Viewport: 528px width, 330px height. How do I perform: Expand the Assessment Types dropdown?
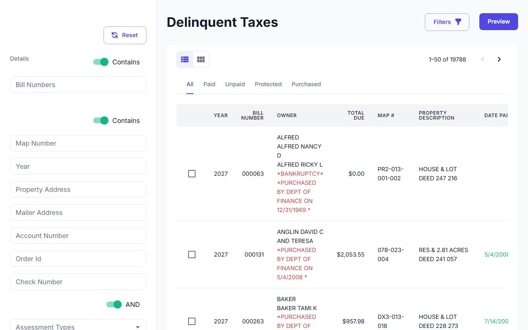(78, 325)
